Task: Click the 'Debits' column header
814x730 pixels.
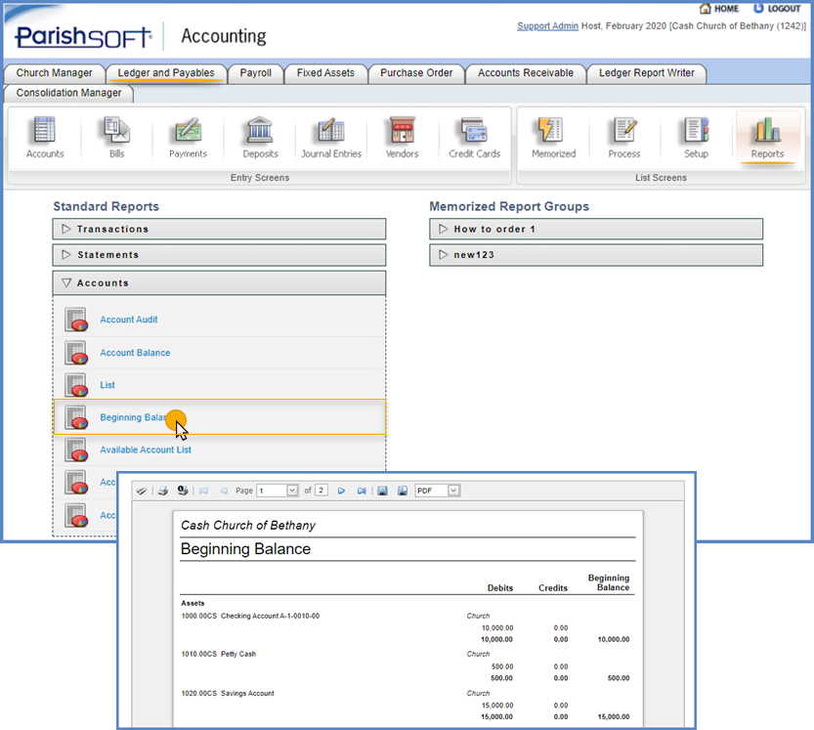Action: [x=500, y=587]
